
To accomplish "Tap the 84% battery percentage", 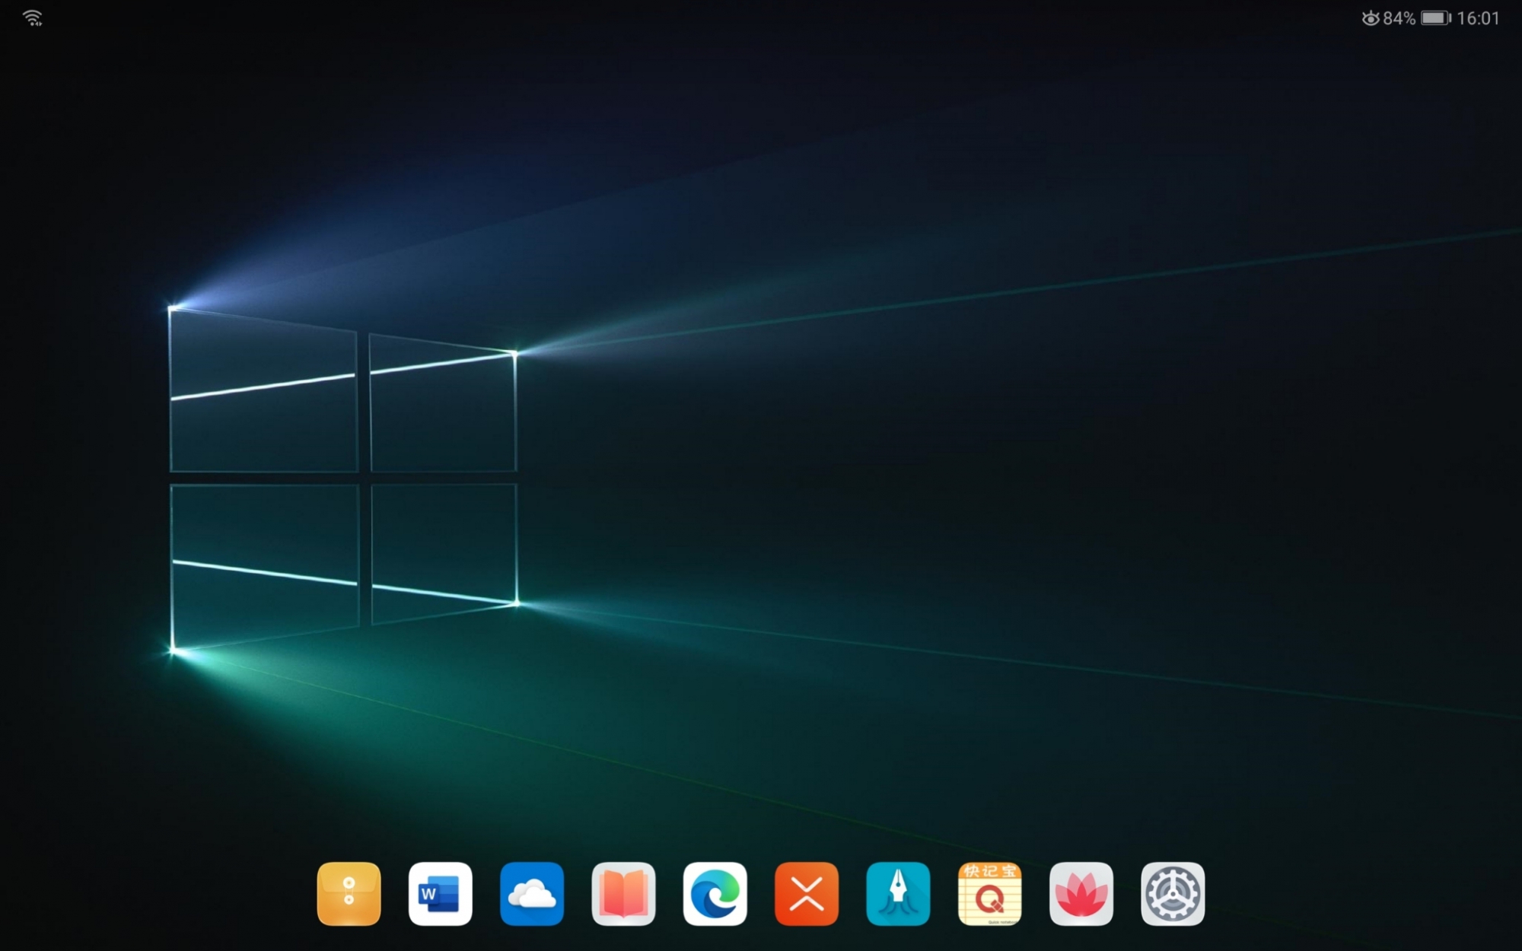I will click(x=1399, y=18).
